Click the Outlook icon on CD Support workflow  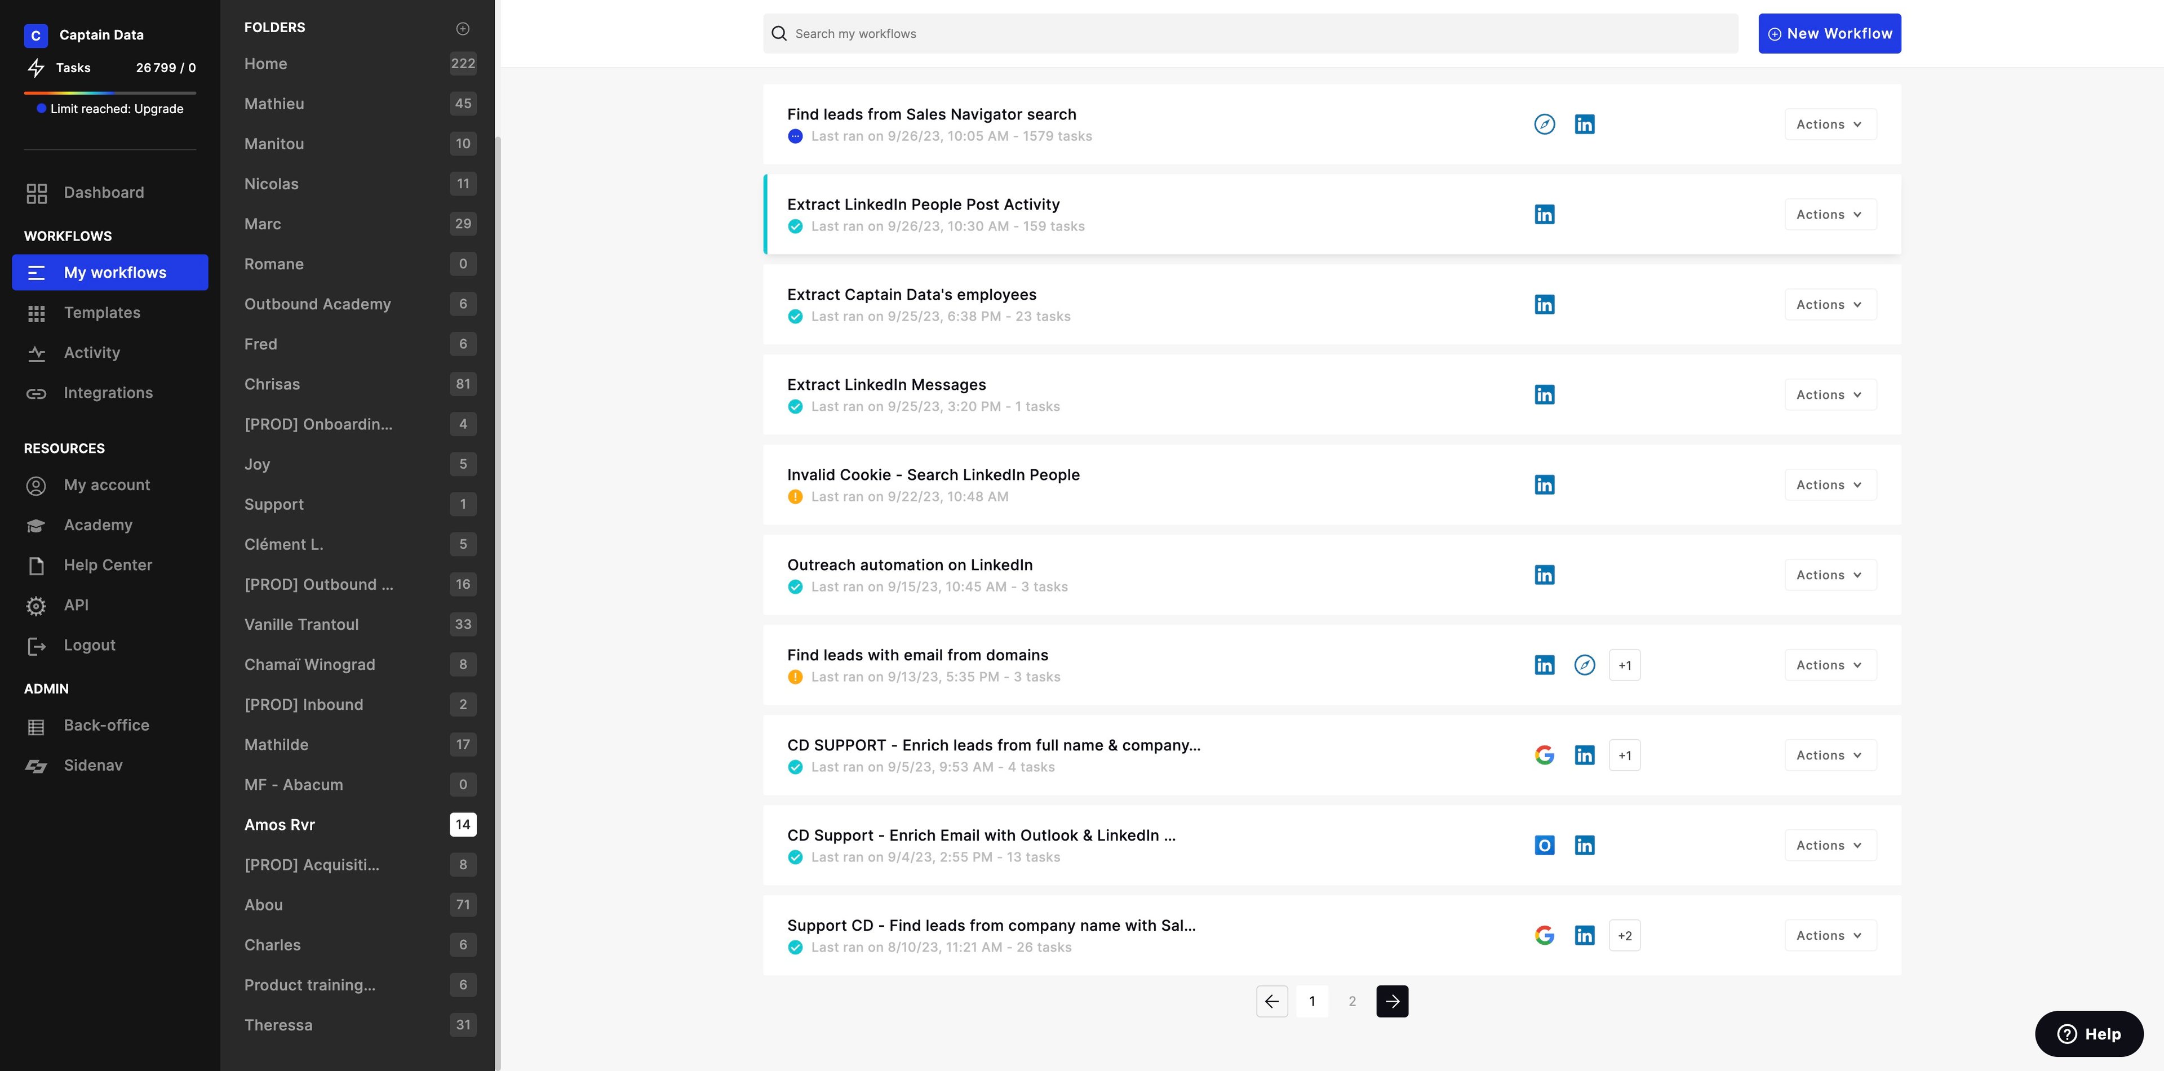1544,845
